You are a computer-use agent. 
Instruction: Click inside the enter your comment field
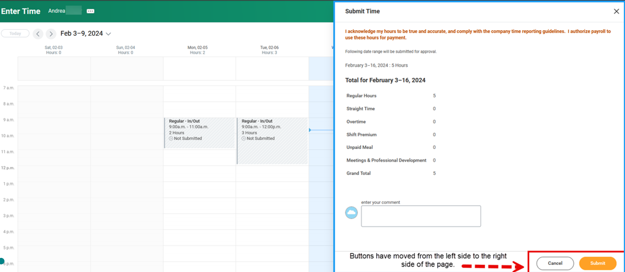click(420, 216)
